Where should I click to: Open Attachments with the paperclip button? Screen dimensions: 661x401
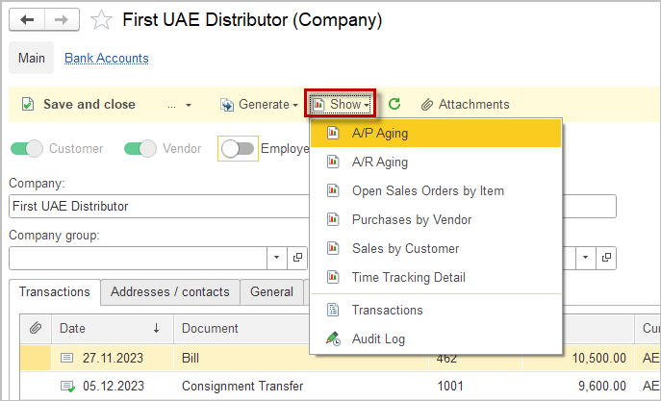465,104
